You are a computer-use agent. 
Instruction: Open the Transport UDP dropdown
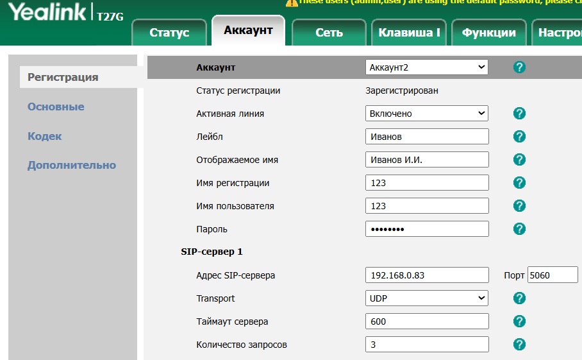pyautogui.click(x=426, y=298)
